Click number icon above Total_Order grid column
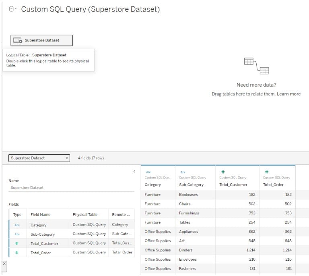The height and width of the screenshot is (276, 309). coord(266,172)
